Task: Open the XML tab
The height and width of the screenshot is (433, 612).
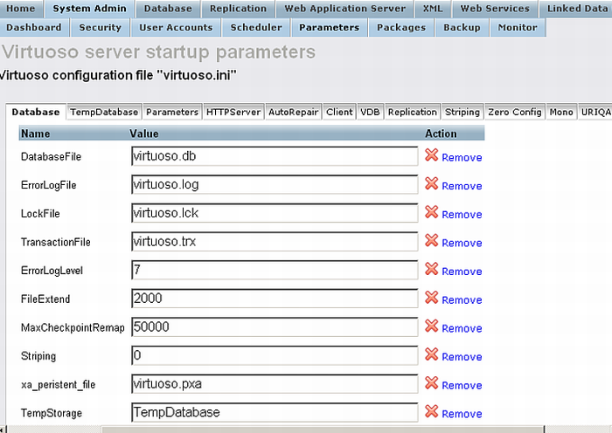Action: (433, 9)
